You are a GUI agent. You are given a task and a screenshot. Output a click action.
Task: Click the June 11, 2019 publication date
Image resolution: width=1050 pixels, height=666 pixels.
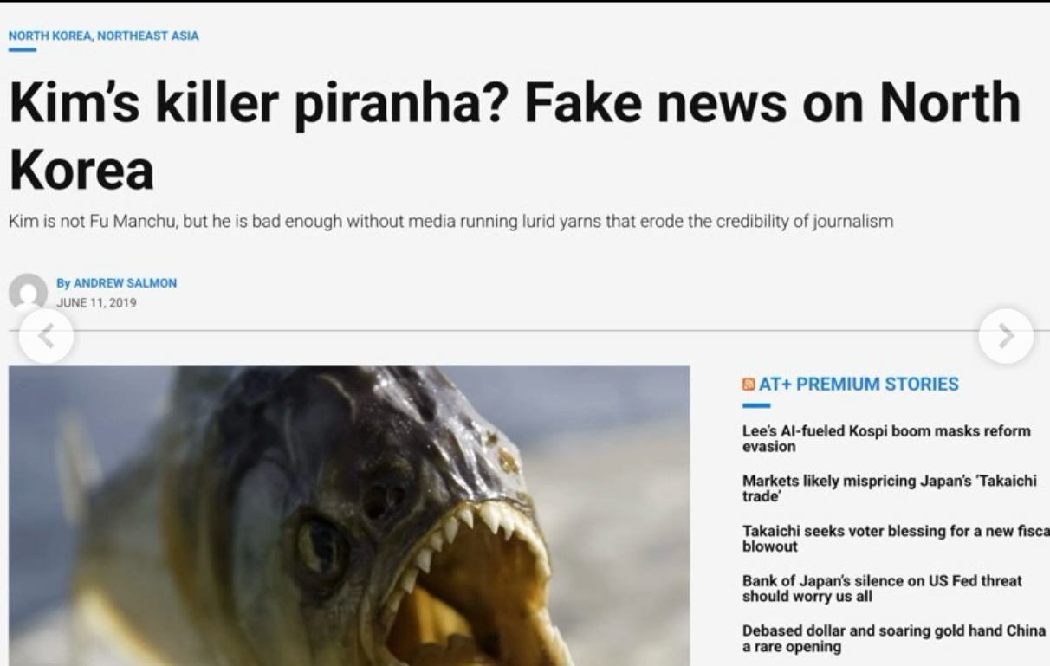tap(96, 303)
